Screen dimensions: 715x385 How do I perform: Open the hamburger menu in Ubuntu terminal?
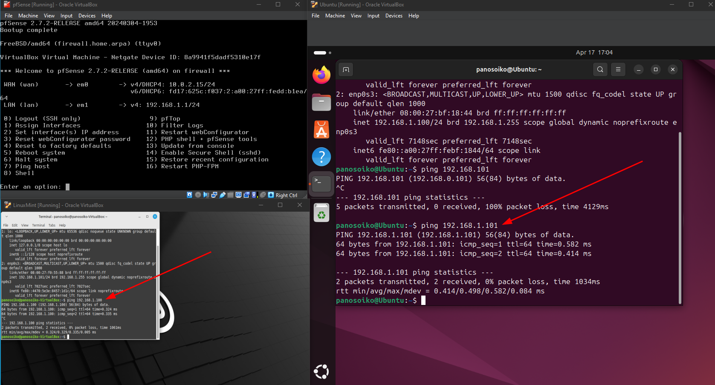[618, 69]
